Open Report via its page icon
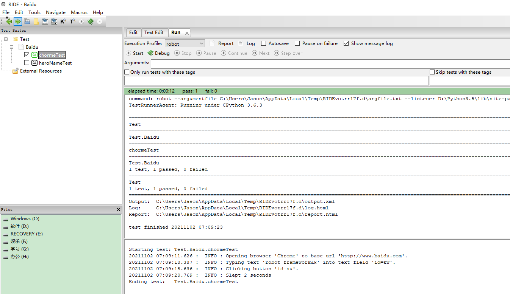 pyautogui.click(x=213, y=43)
